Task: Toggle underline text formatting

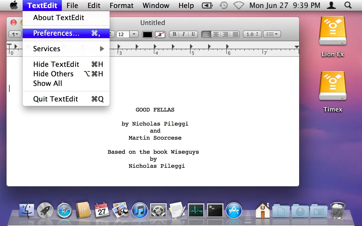Action: (x=193, y=34)
